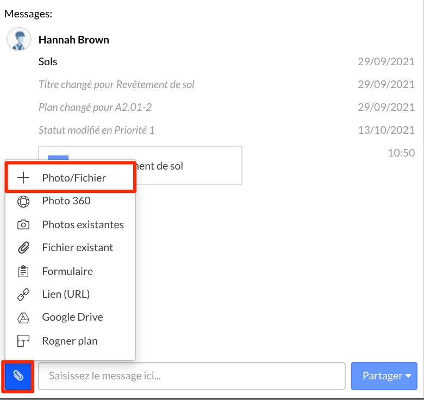Click the paperclip attachment button

tap(18, 376)
